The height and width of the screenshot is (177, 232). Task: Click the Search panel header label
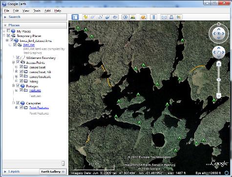click(x=15, y=17)
